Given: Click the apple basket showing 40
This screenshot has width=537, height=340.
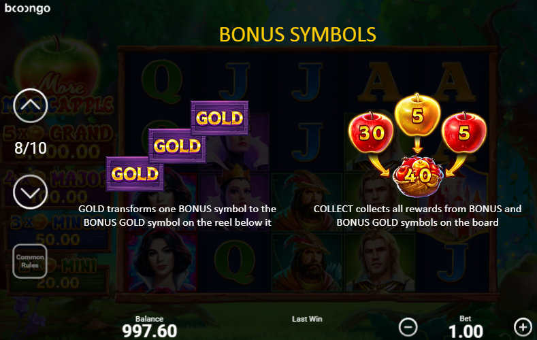Looking at the screenshot, I should [x=417, y=176].
